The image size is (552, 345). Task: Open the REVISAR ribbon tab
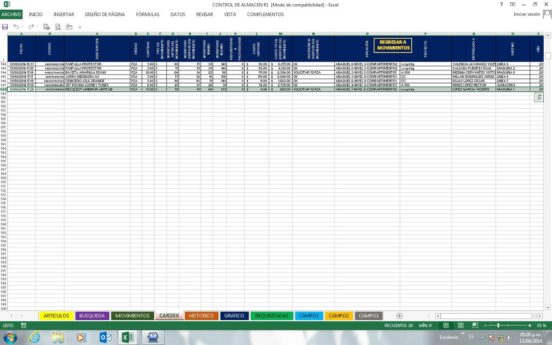click(205, 14)
